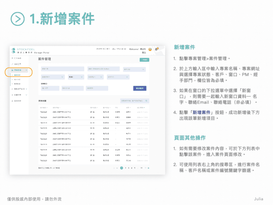This screenshot has width=273, height=205.
Task: Select 案件管理 submenu item in sidebar
Action: point(17,75)
